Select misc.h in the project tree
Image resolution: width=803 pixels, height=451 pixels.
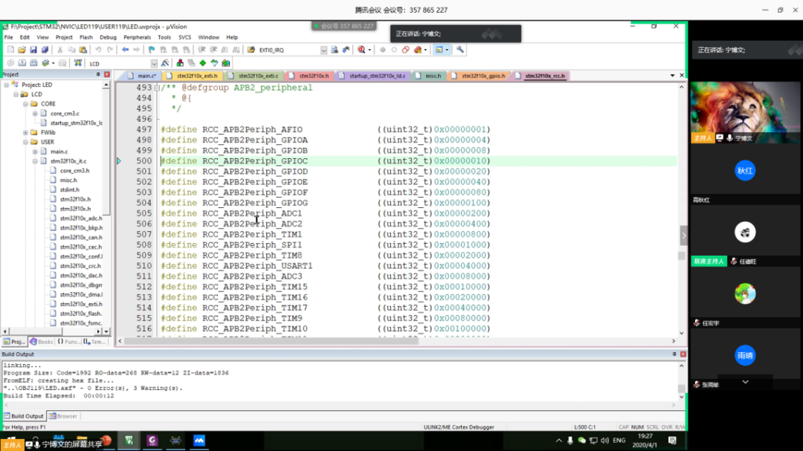(x=68, y=180)
